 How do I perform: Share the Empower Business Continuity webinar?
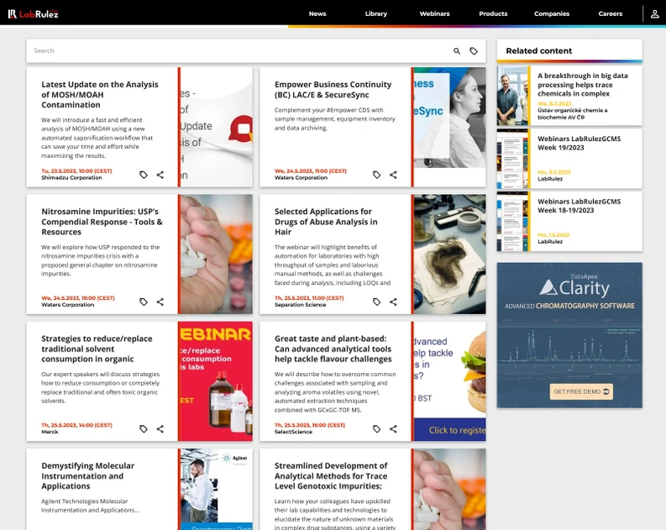tap(393, 175)
